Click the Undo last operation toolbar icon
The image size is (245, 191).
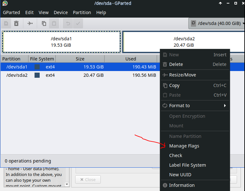[68, 23]
